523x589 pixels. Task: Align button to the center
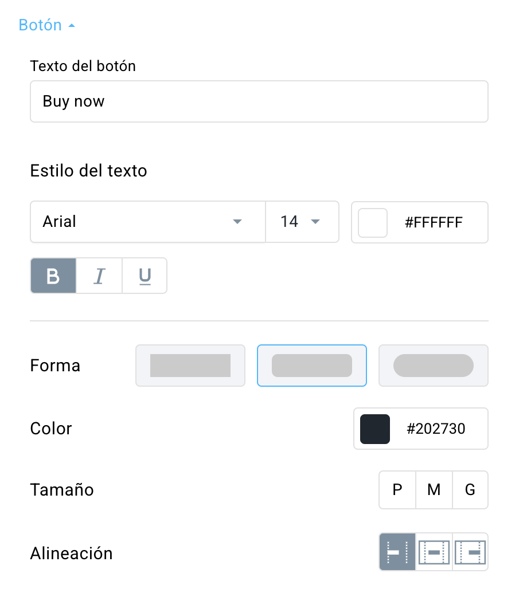[434, 552]
